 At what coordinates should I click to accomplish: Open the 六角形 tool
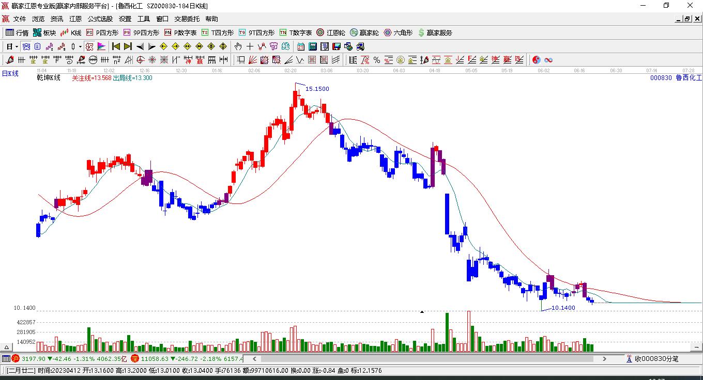pyautogui.click(x=398, y=33)
